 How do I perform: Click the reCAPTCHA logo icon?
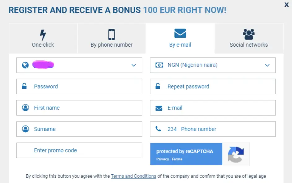point(236,154)
